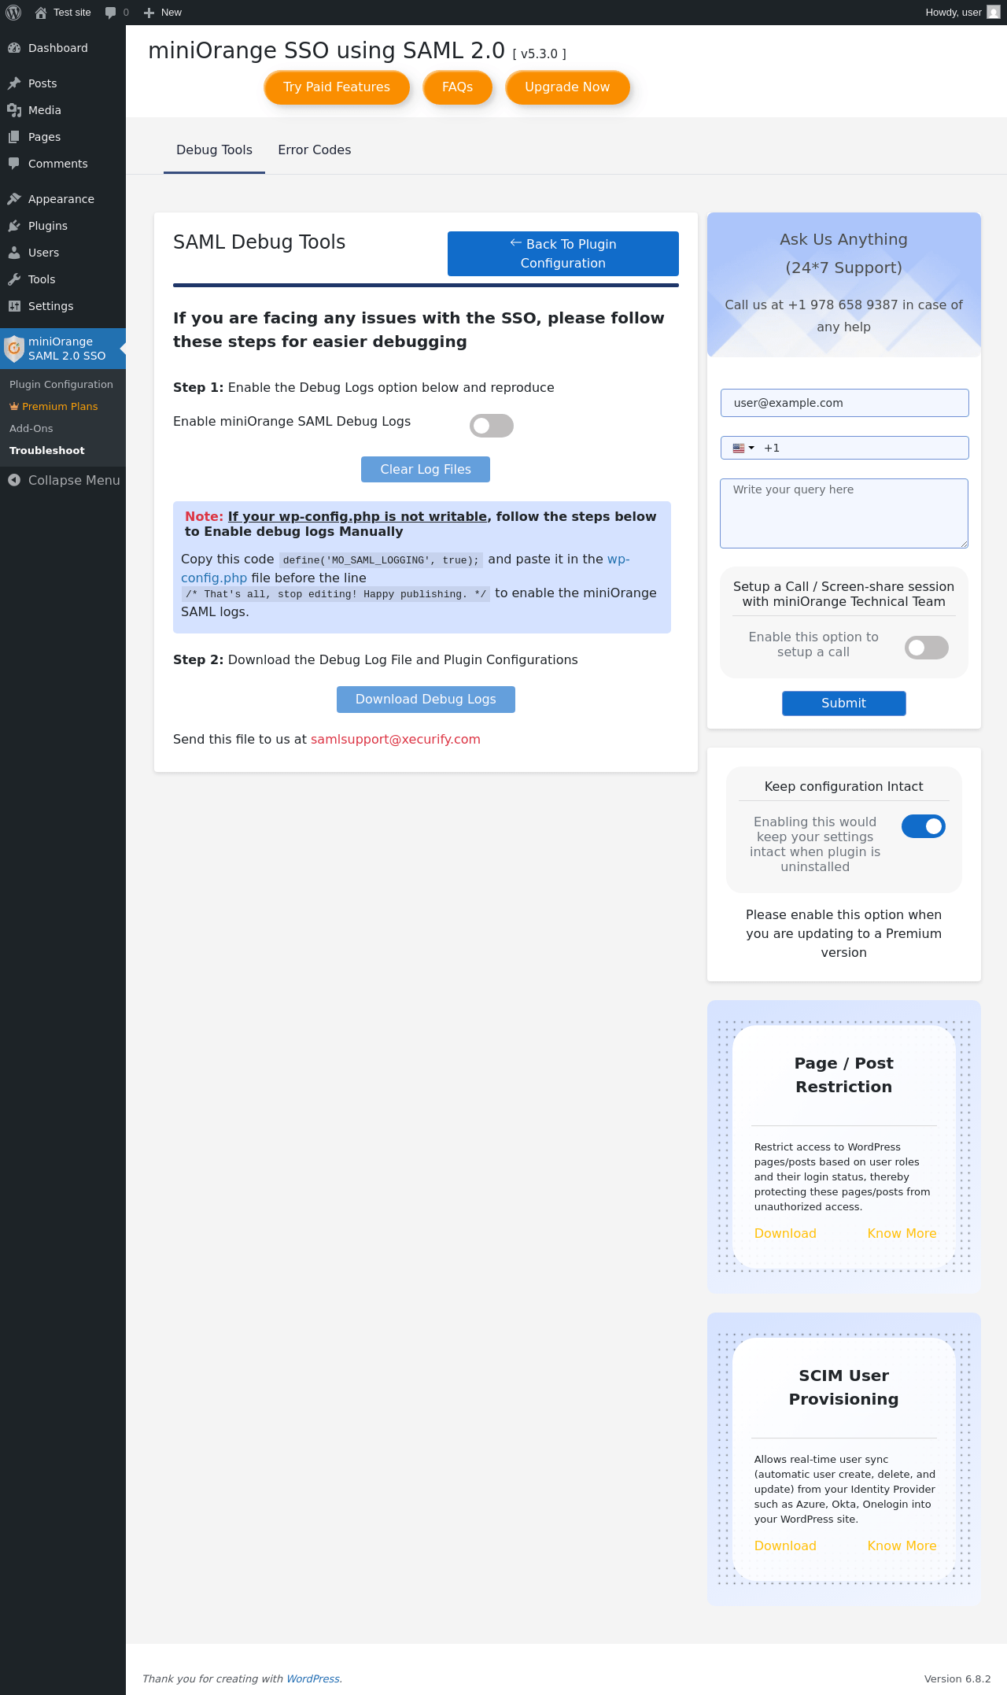Enable miniOrange SAML Debug Logs toggle
The width and height of the screenshot is (1007, 1695).
click(492, 426)
